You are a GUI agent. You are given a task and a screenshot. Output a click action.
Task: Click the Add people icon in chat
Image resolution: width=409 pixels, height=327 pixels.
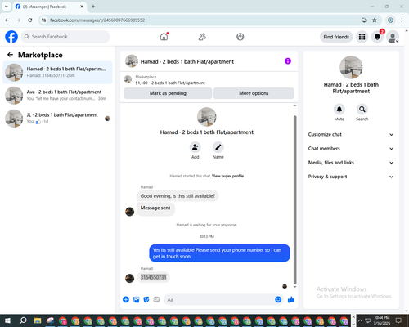(195, 147)
